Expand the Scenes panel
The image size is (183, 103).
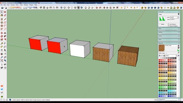[x=179, y=36]
